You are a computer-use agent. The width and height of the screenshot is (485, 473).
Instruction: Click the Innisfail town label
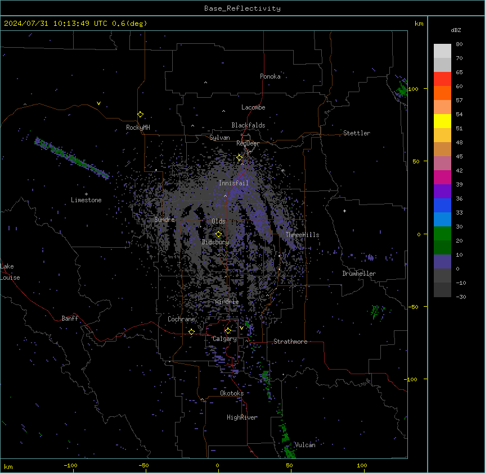point(233,183)
